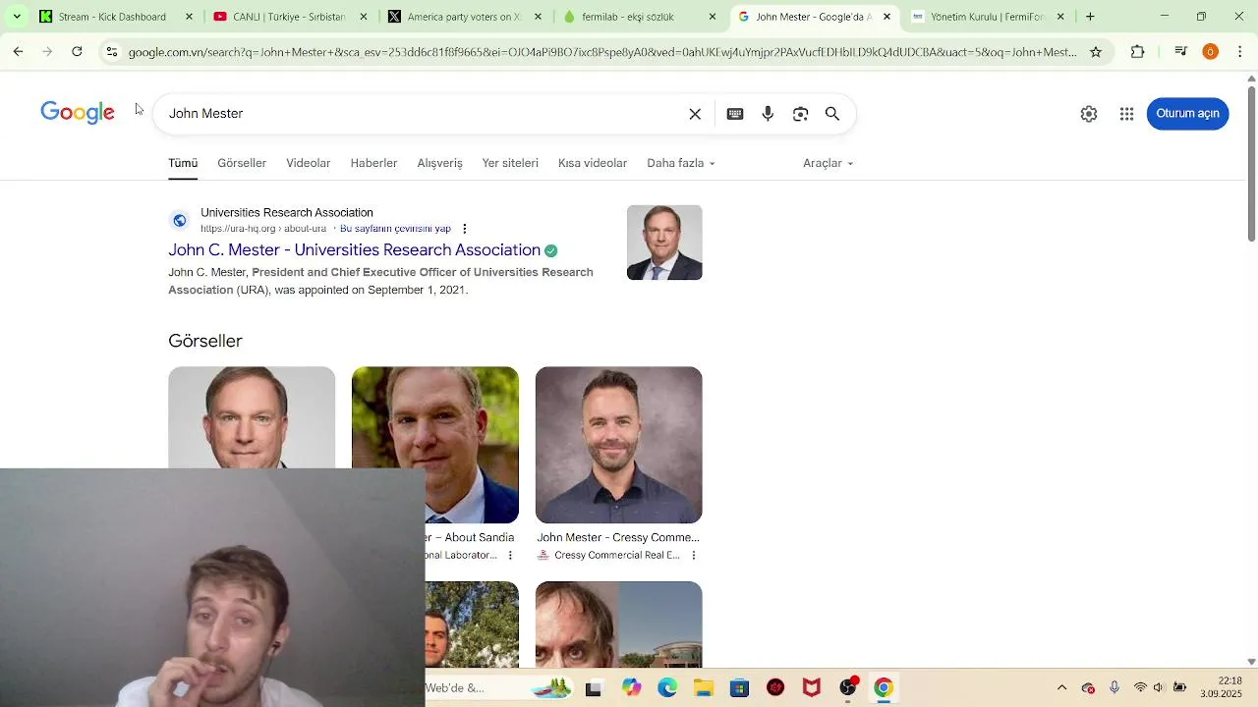The width and height of the screenshot is (1258, 707).
Task: Reload the page
Action: point(77,52)
